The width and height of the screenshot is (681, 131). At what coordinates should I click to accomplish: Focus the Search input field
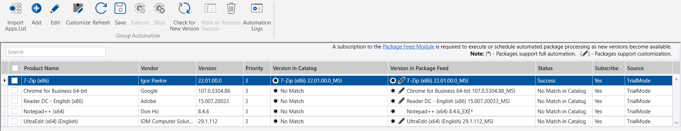pos(56,52)
